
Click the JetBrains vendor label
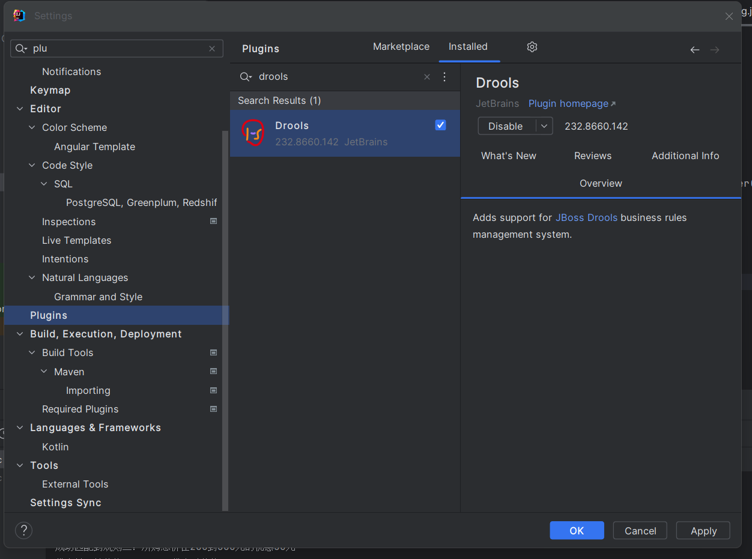tap(497, 104)
